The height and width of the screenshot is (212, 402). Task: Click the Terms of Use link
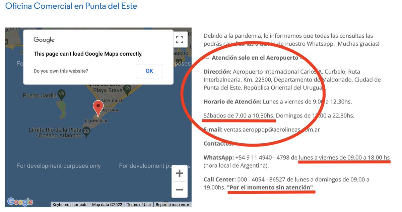point(139,205)
